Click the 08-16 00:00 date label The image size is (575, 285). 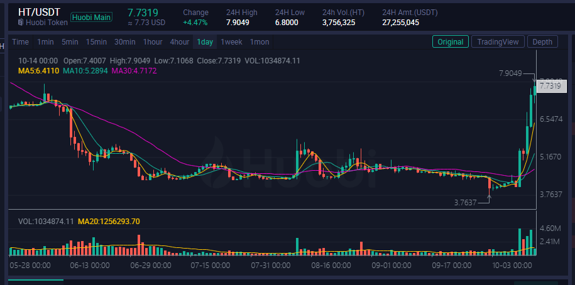click(x=331, y=265)
